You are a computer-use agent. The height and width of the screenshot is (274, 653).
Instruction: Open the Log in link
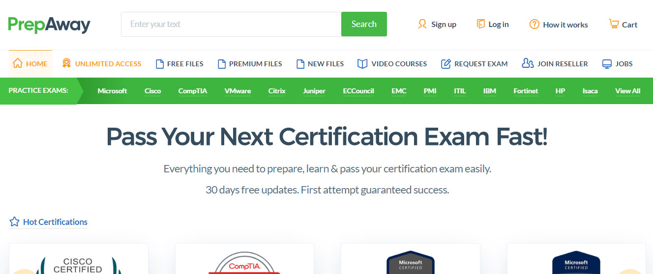pyautogui.click(x=493, y=24)
